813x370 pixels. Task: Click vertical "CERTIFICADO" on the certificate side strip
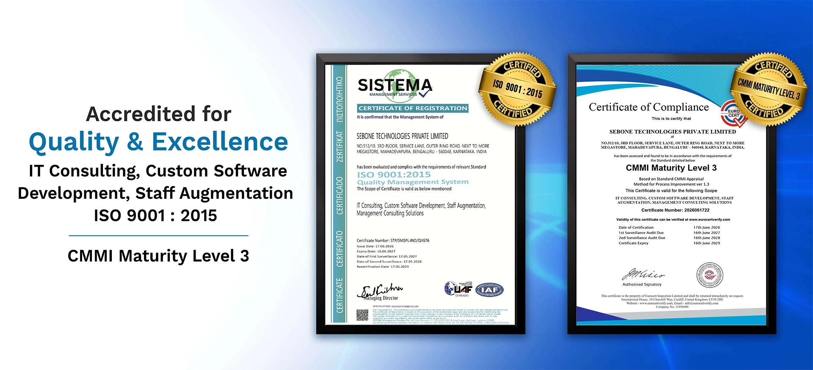340,195
